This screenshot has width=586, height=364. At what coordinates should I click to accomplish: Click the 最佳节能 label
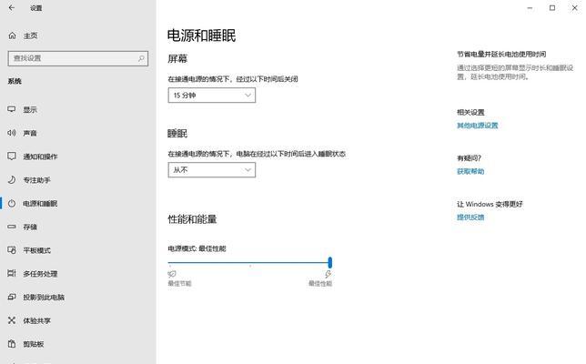pyautogui.click(x=179, y=284)
